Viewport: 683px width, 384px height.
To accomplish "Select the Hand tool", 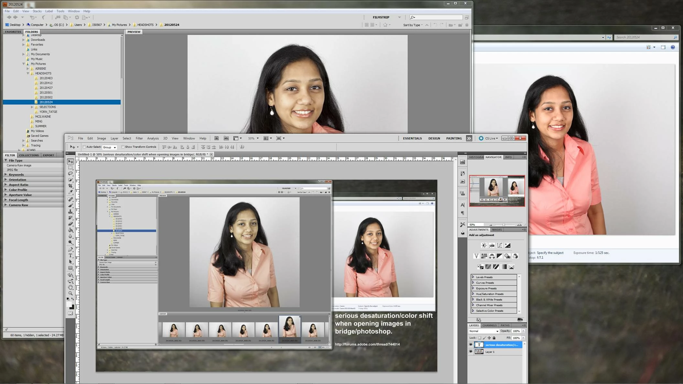I will 70,287.
